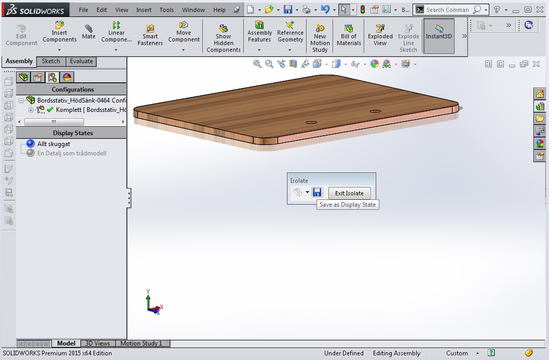Click the Mate tool
The width and height of the screenshot is (549, 360).
point(89,32)
